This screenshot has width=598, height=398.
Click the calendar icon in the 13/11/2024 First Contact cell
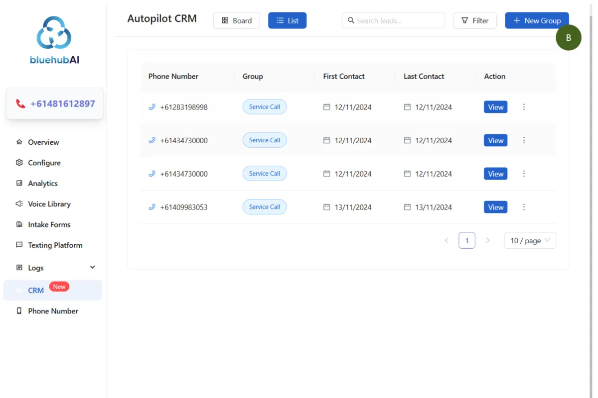[x=327, y=207]
